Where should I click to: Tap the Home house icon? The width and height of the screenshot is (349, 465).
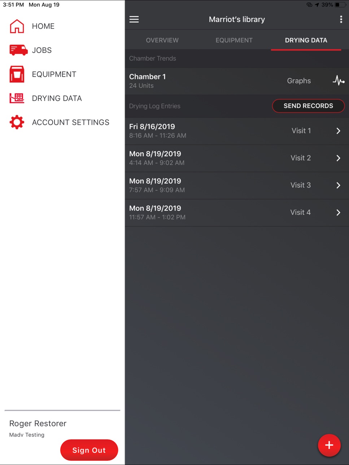(17, 26)
